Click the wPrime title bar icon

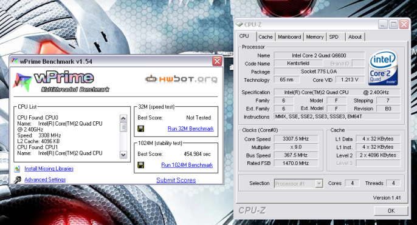15,61
